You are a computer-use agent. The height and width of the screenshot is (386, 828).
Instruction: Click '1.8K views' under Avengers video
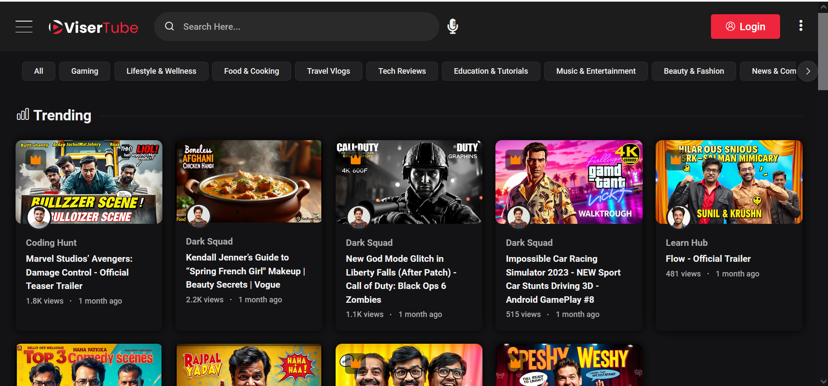(x=44, y=301)
